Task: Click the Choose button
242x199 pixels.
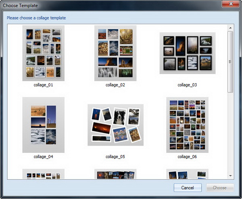Action: pos(220,188)
